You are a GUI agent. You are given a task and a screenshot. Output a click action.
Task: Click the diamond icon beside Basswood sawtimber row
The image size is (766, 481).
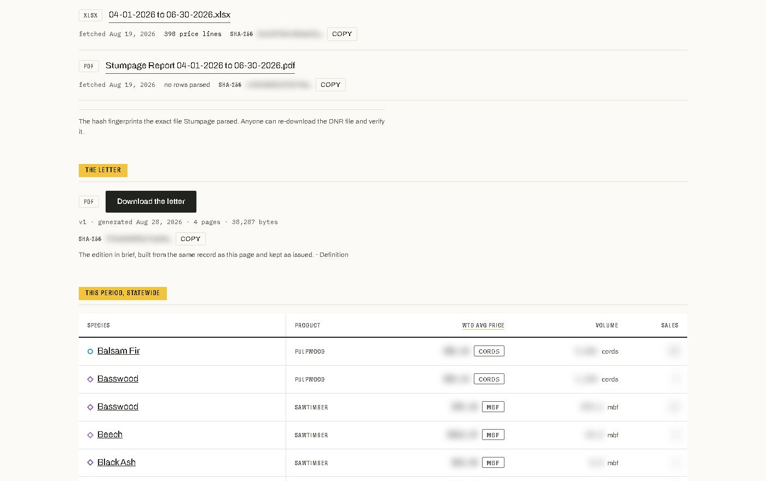click(x=90, y=407)
